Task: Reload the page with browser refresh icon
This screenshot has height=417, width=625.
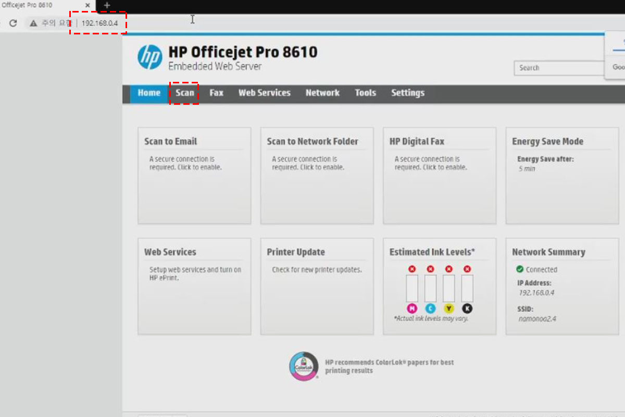Action: tap(14, 23)
